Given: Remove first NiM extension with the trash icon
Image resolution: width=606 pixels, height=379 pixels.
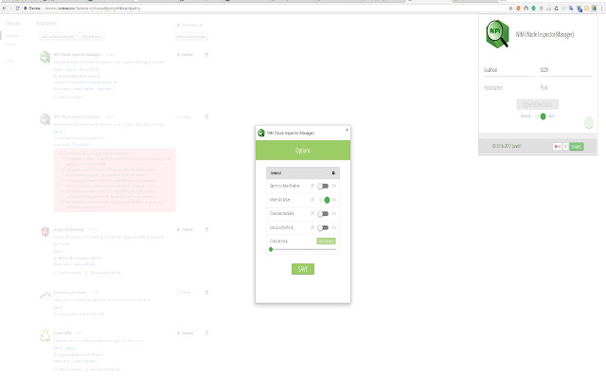Looking at the screenshot, I should coord(206,55).
